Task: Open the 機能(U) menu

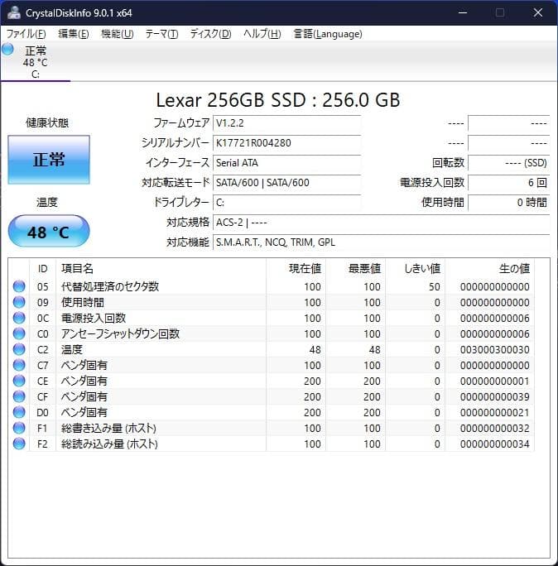Action: (118, 34)
